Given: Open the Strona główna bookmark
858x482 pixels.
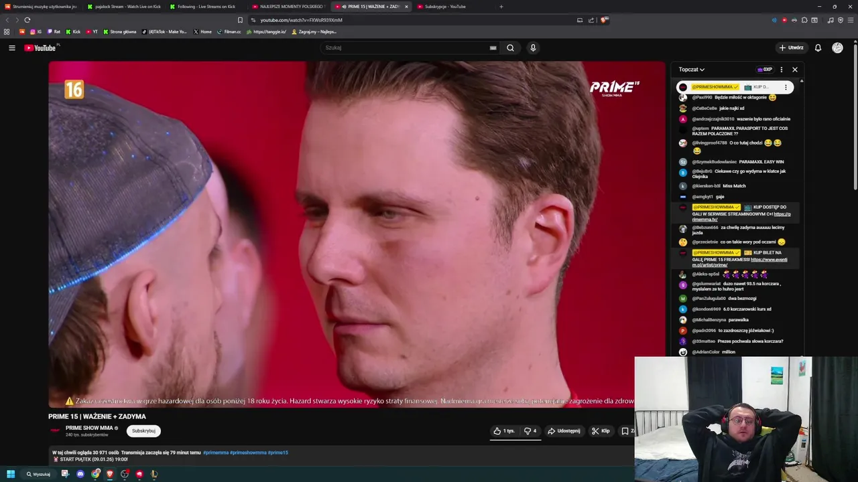Looking at the screenshot, I should [x=119, y=31].
